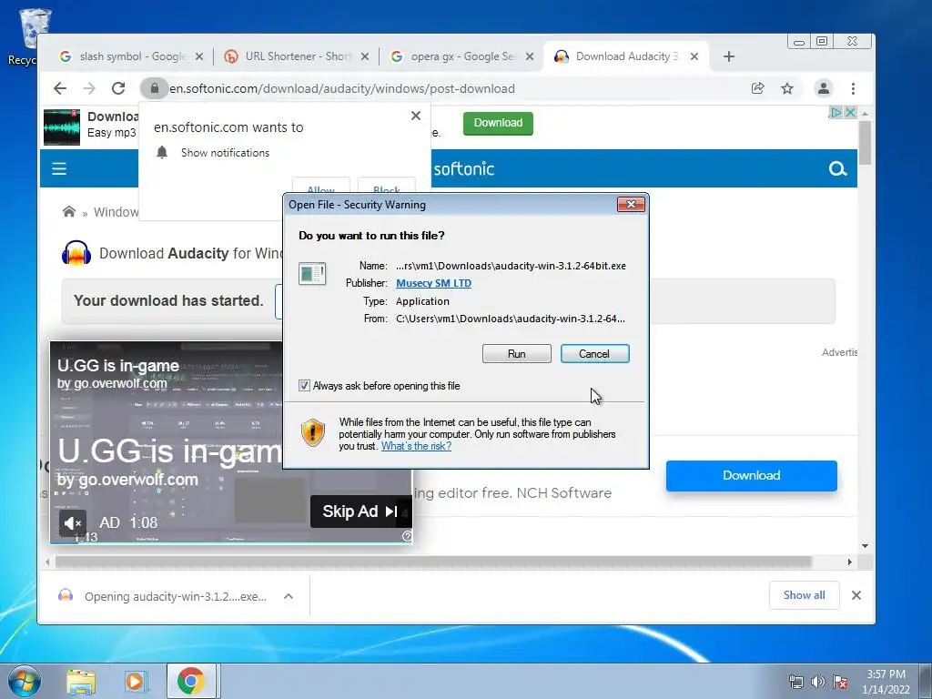932x699 pixels.
Task: Skip the U.GG video ad
Action: point(360,512)
